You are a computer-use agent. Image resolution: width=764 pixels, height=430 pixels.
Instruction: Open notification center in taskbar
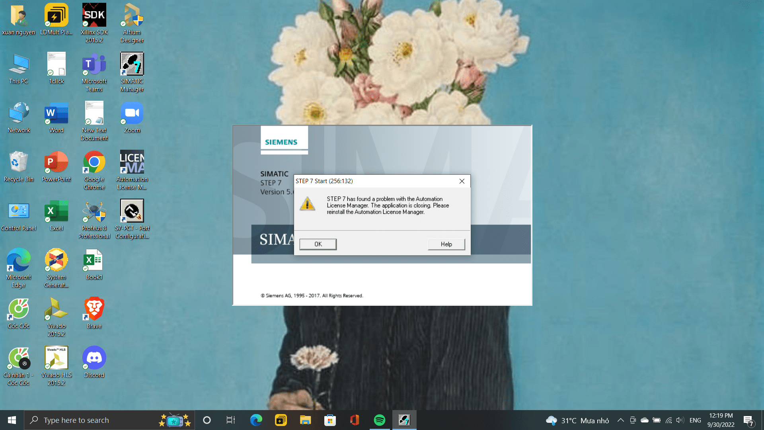pyautogui.click(x=748, y=420)
